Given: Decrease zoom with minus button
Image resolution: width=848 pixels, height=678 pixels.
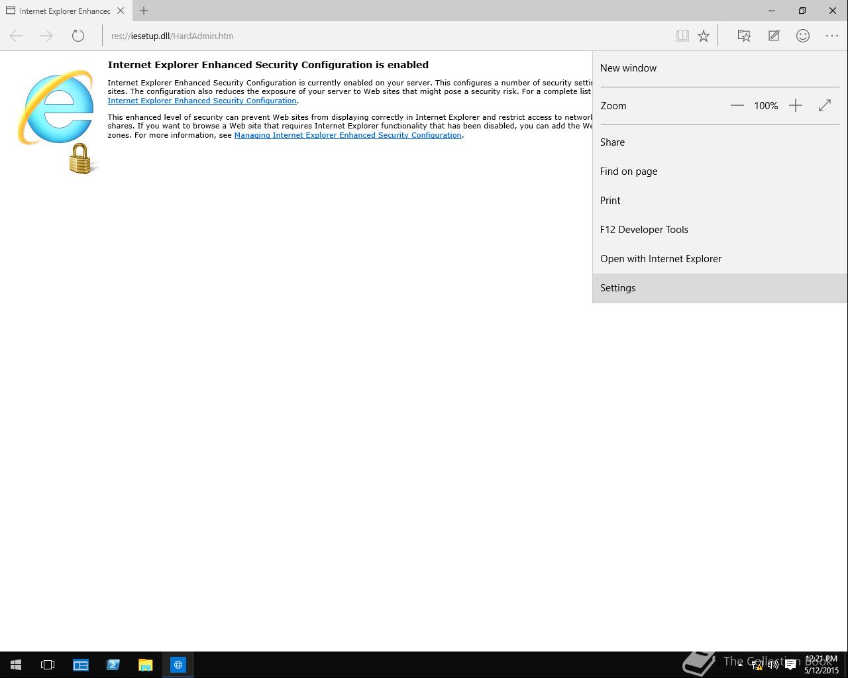Looking at the screenshot, I should (737, 105).
